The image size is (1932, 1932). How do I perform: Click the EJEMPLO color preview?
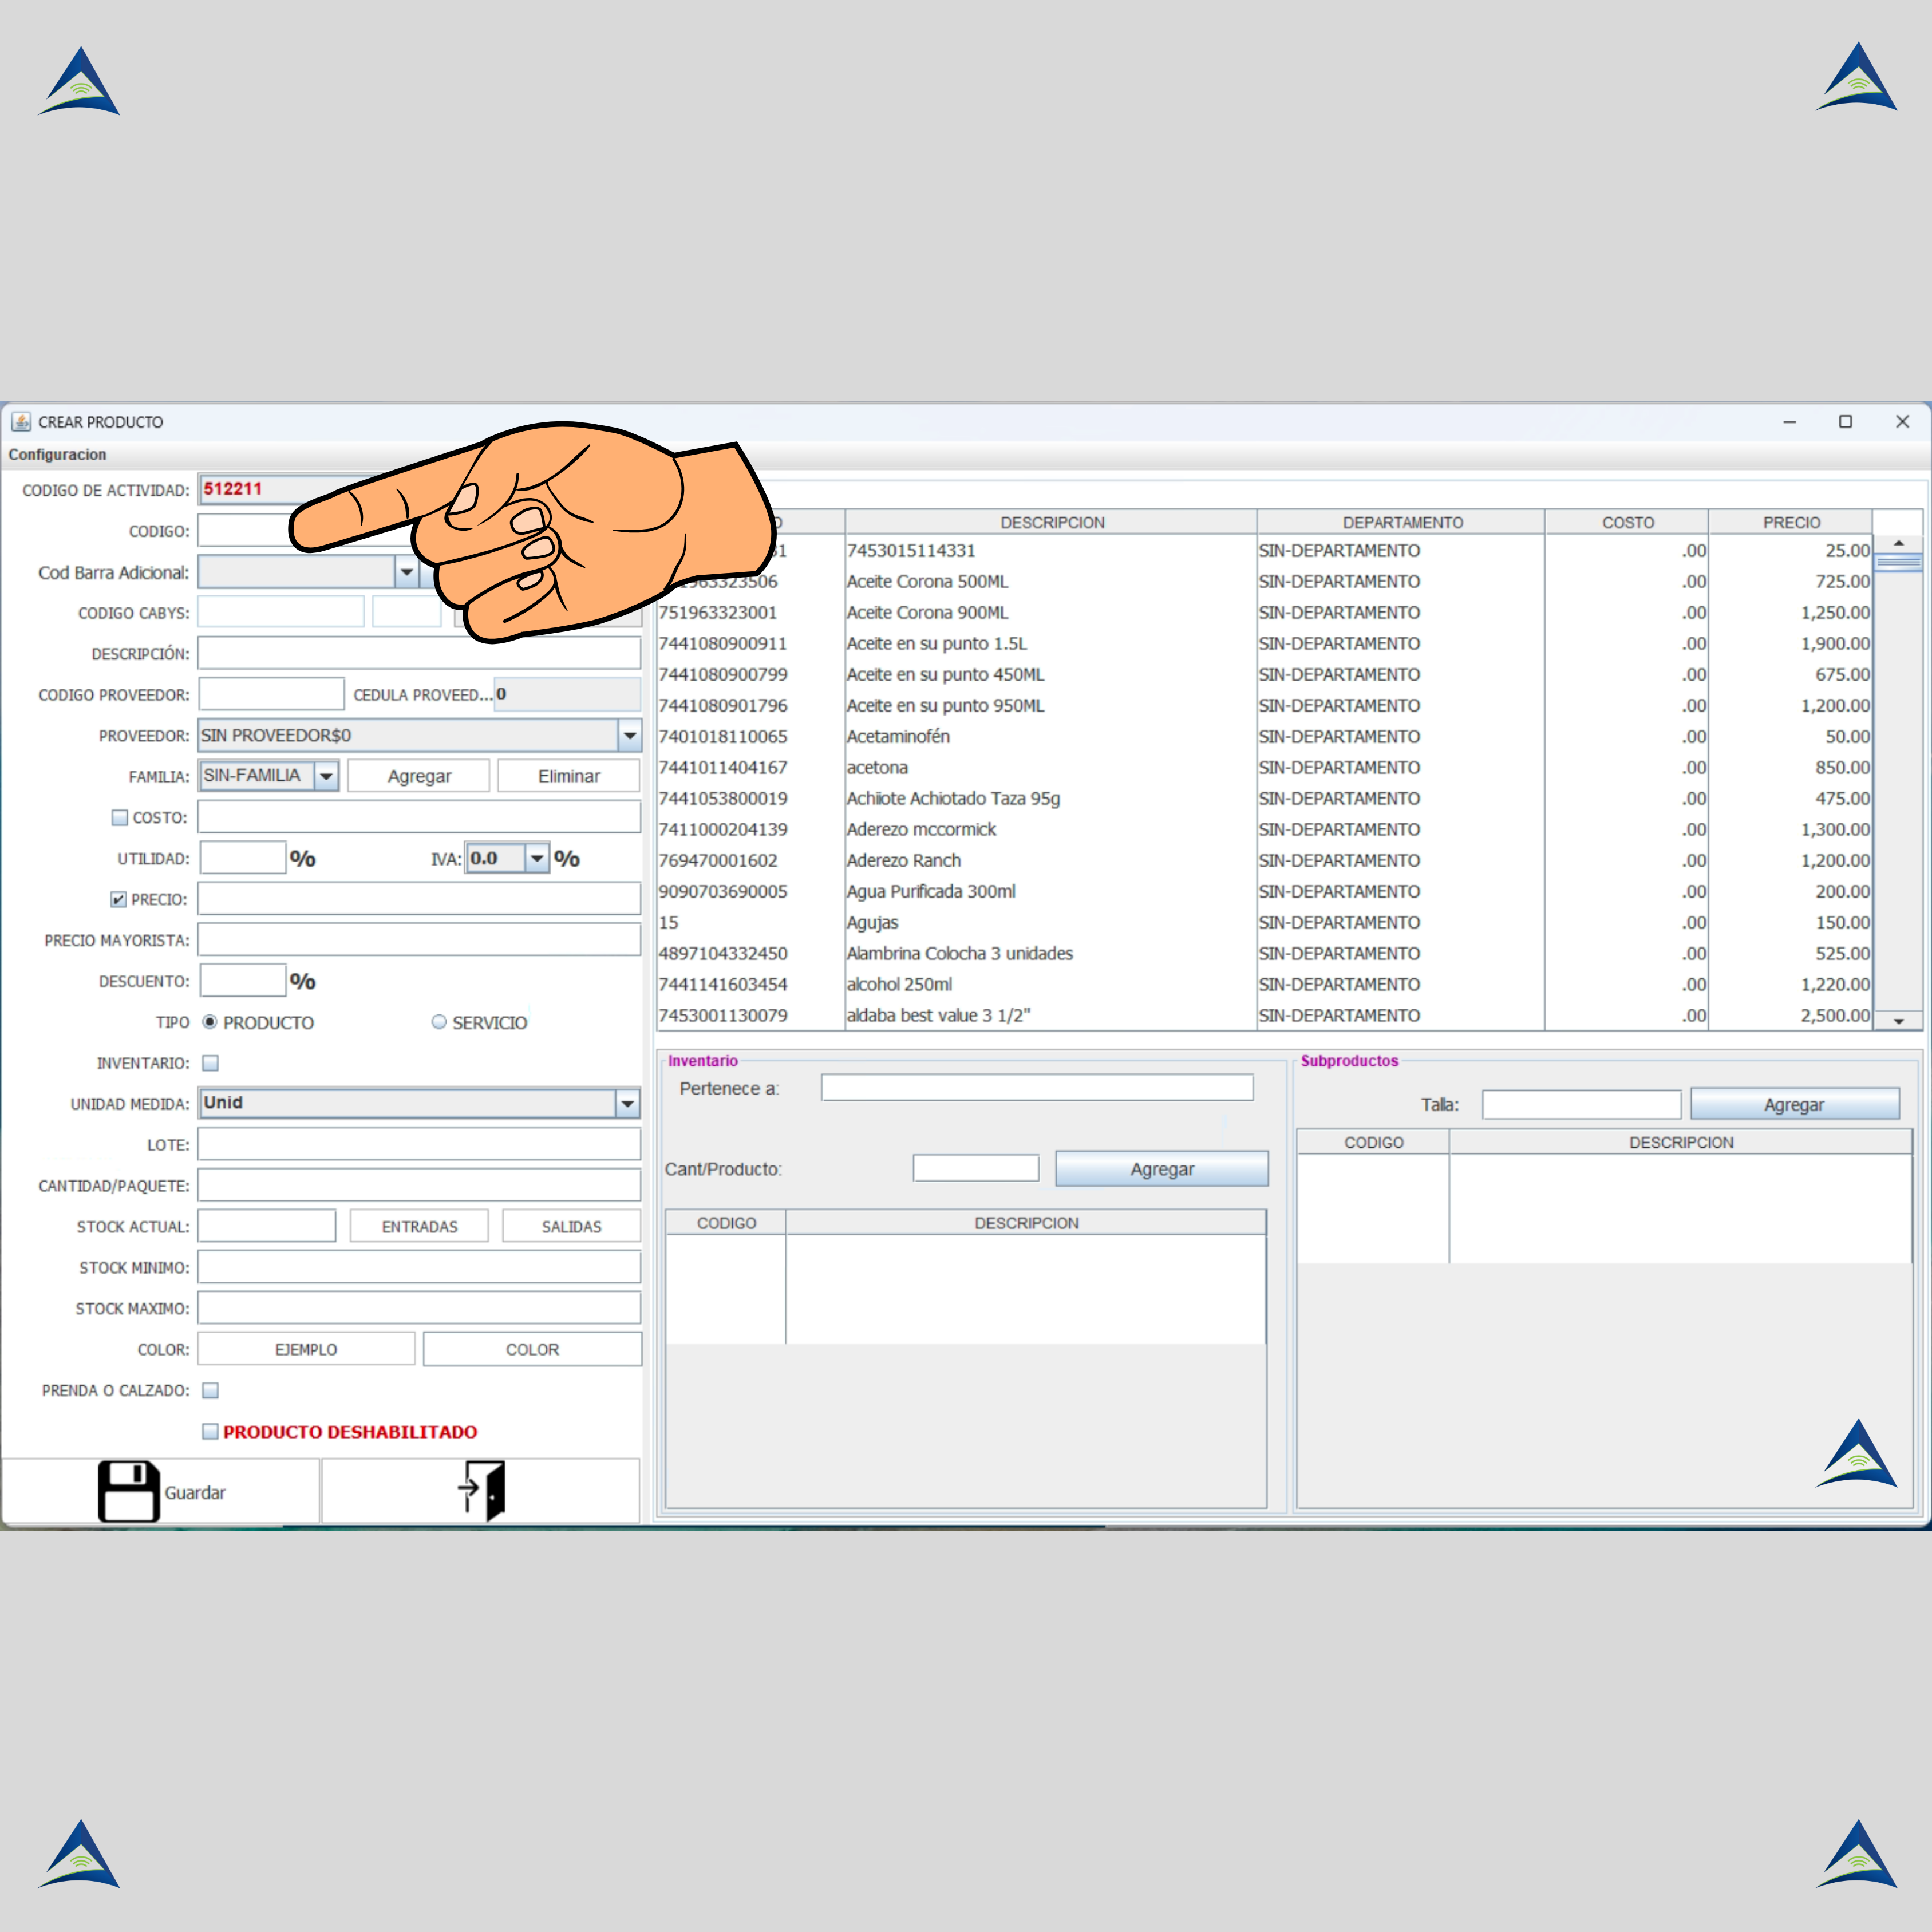pyautogui.click(x=306, y=1349)
